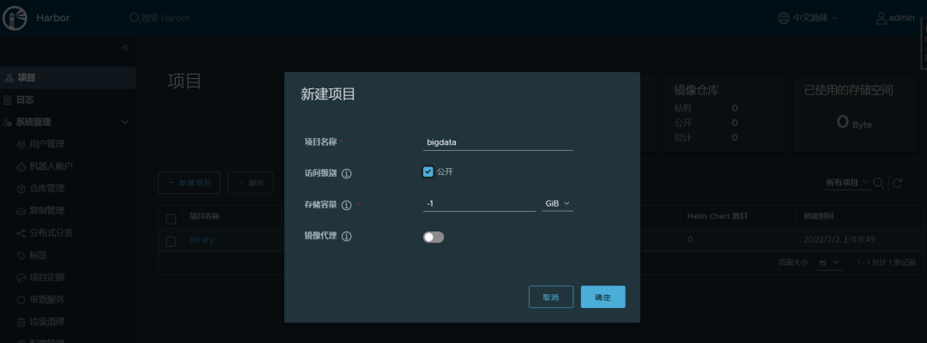
Task: Enable the 镜像代理 toggle switch
Action: (433, 237)
